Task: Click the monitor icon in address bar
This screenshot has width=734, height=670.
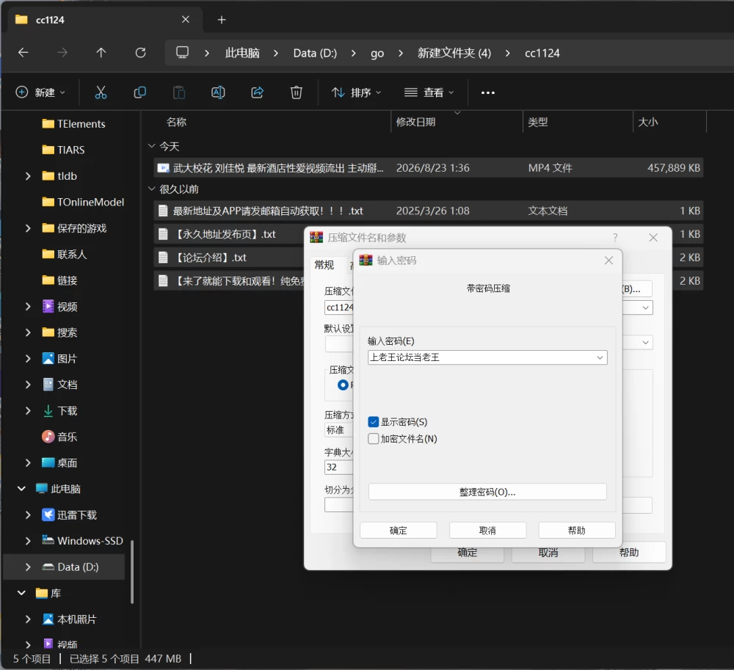Action: (182, 52)
